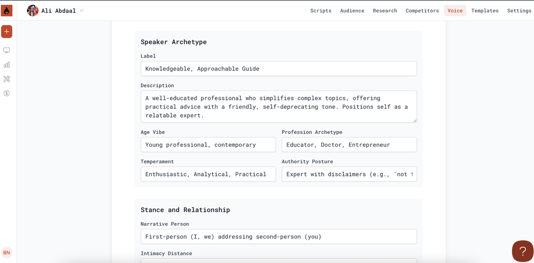Click into the Label input field
Screen dimensions: 534x263
tap(278, 69)
